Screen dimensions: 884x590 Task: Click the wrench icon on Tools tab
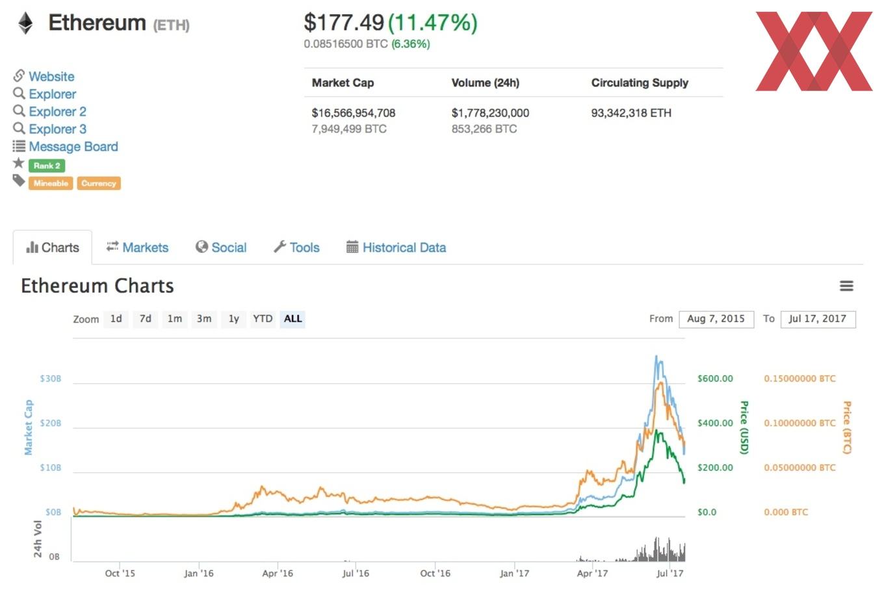click(x=280, y=247)
